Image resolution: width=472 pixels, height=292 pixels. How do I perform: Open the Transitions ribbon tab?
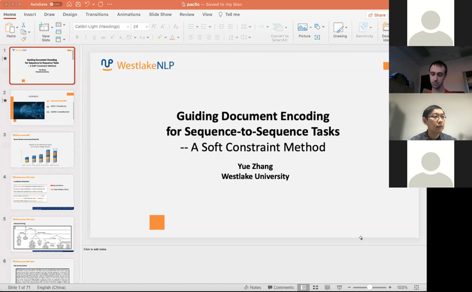[x=96, y=14]
